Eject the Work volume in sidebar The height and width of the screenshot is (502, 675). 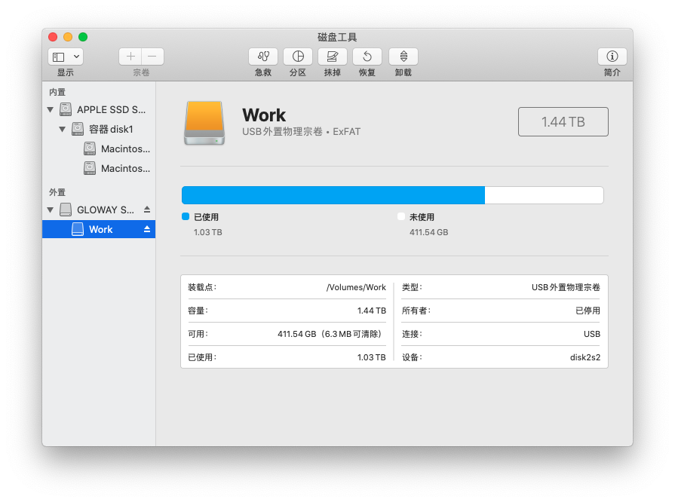point(147,229)
